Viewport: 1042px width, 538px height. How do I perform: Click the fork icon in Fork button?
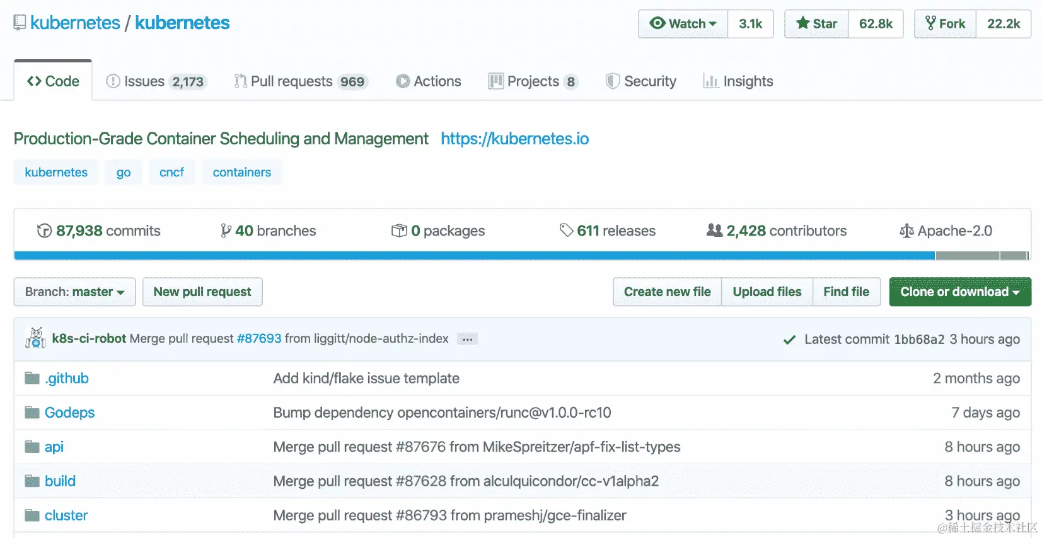930,23
